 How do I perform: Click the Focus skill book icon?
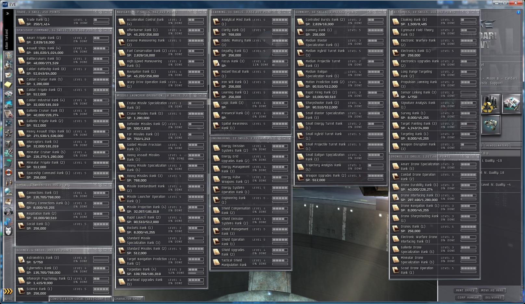pyautogui.click(x=216, y=63)
